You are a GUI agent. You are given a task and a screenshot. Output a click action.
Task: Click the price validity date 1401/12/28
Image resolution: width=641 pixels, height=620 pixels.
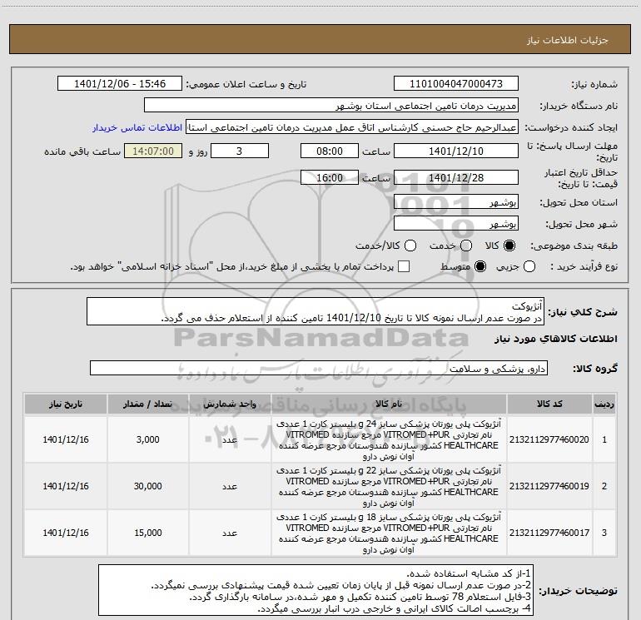[456, 177]
